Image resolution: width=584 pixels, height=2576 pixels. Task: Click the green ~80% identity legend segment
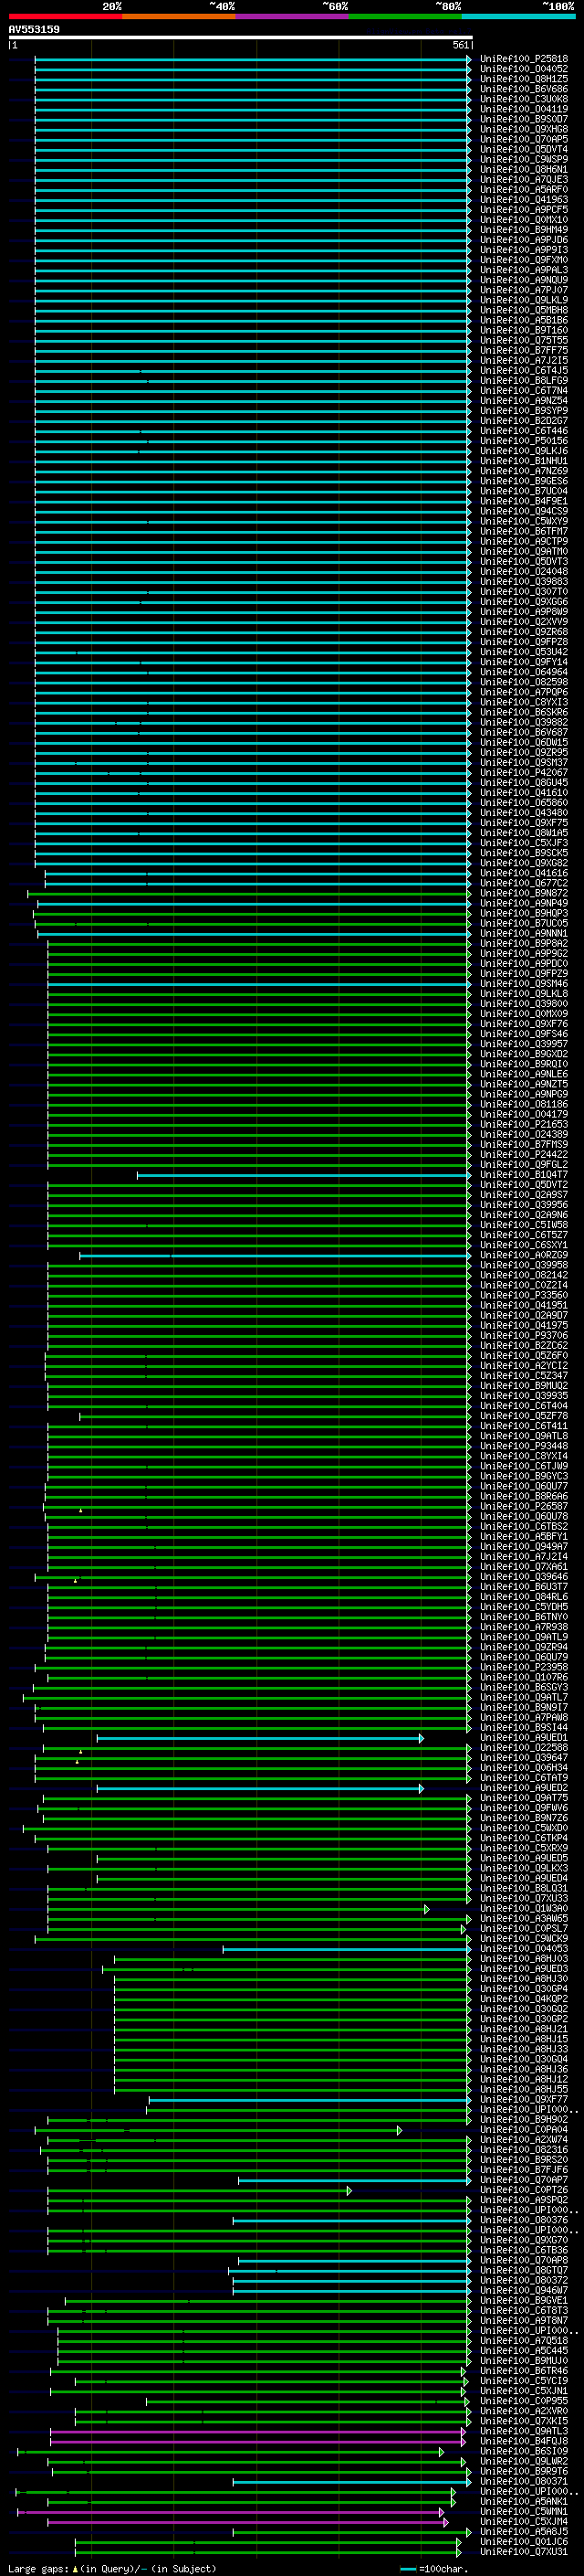click(405, 16)
